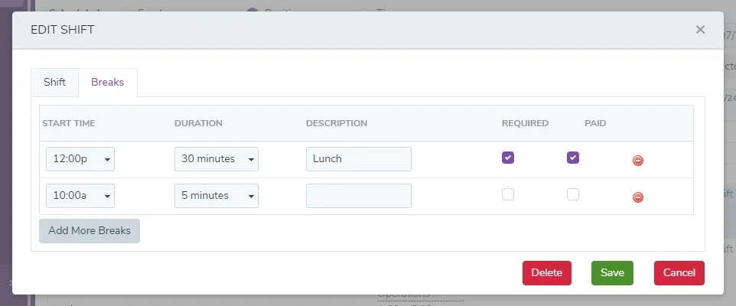Select the Breaks tab
Screen dimensions: 736x306
[107, 82]
